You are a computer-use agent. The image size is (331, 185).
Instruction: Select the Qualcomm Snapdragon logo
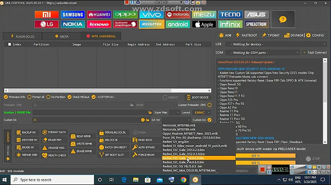pyautogui.click(x=125, y=24)
